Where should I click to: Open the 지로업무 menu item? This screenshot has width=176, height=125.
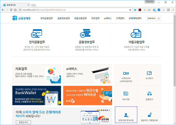(95, 18)
